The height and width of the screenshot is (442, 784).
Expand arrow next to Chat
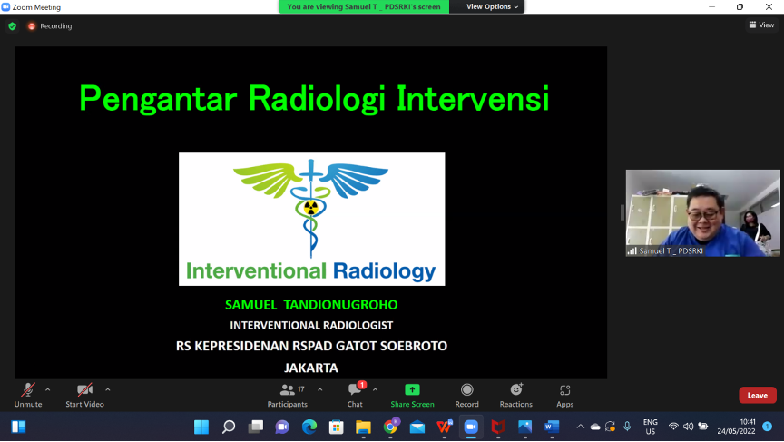[x=375, y=389]
